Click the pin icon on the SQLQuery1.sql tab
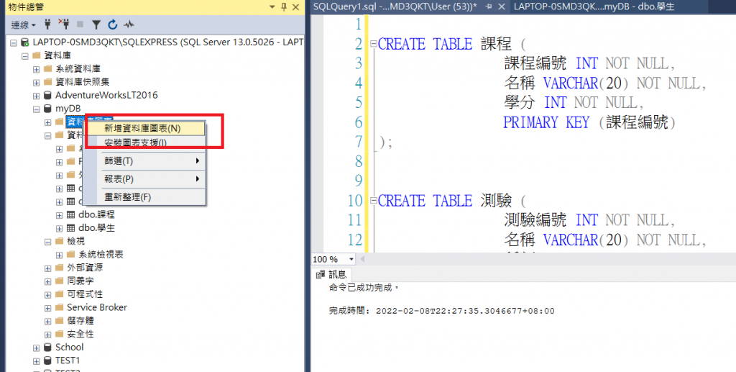 click(489, 6)
